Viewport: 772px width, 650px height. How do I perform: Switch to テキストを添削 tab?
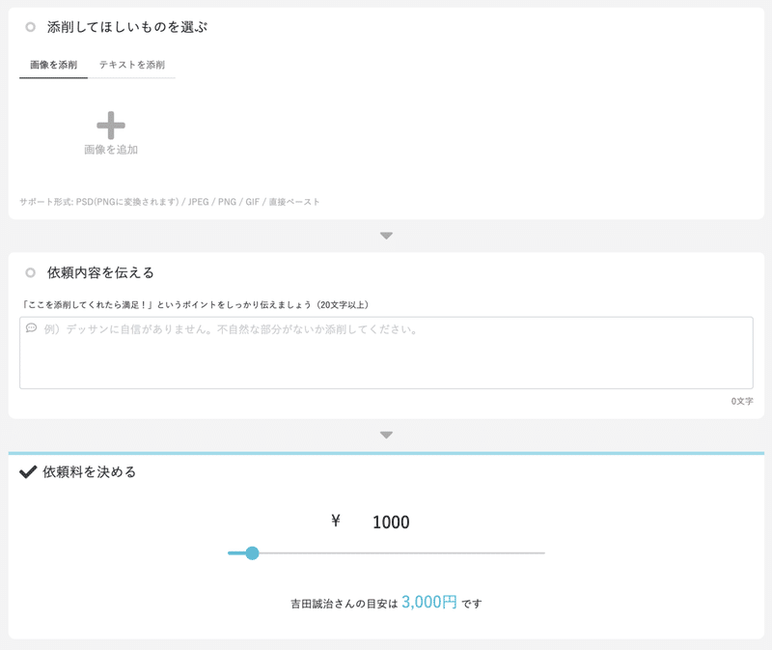132,65
